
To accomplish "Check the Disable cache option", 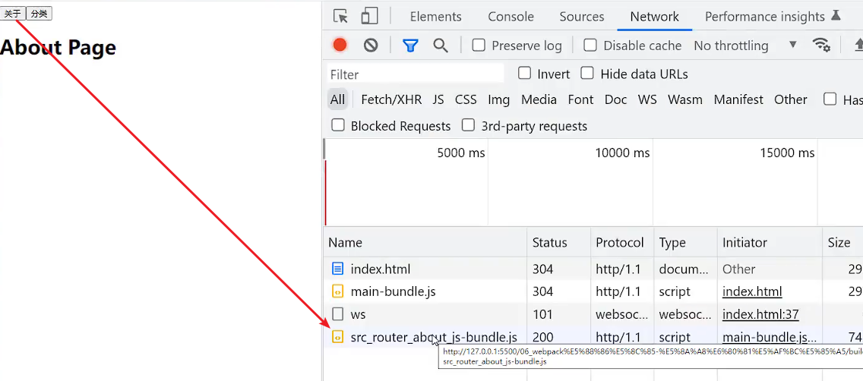I will point(590,46).
